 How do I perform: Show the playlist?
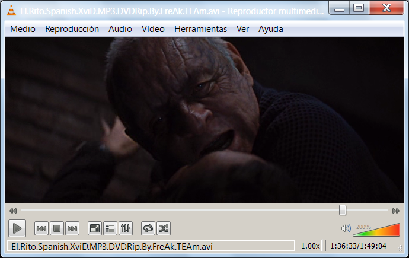[110, 228]
